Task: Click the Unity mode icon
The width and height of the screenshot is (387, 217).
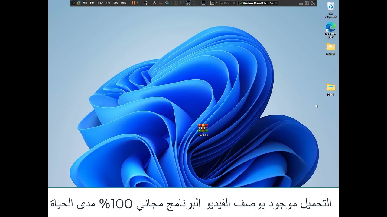Action: tap(194, 3)
